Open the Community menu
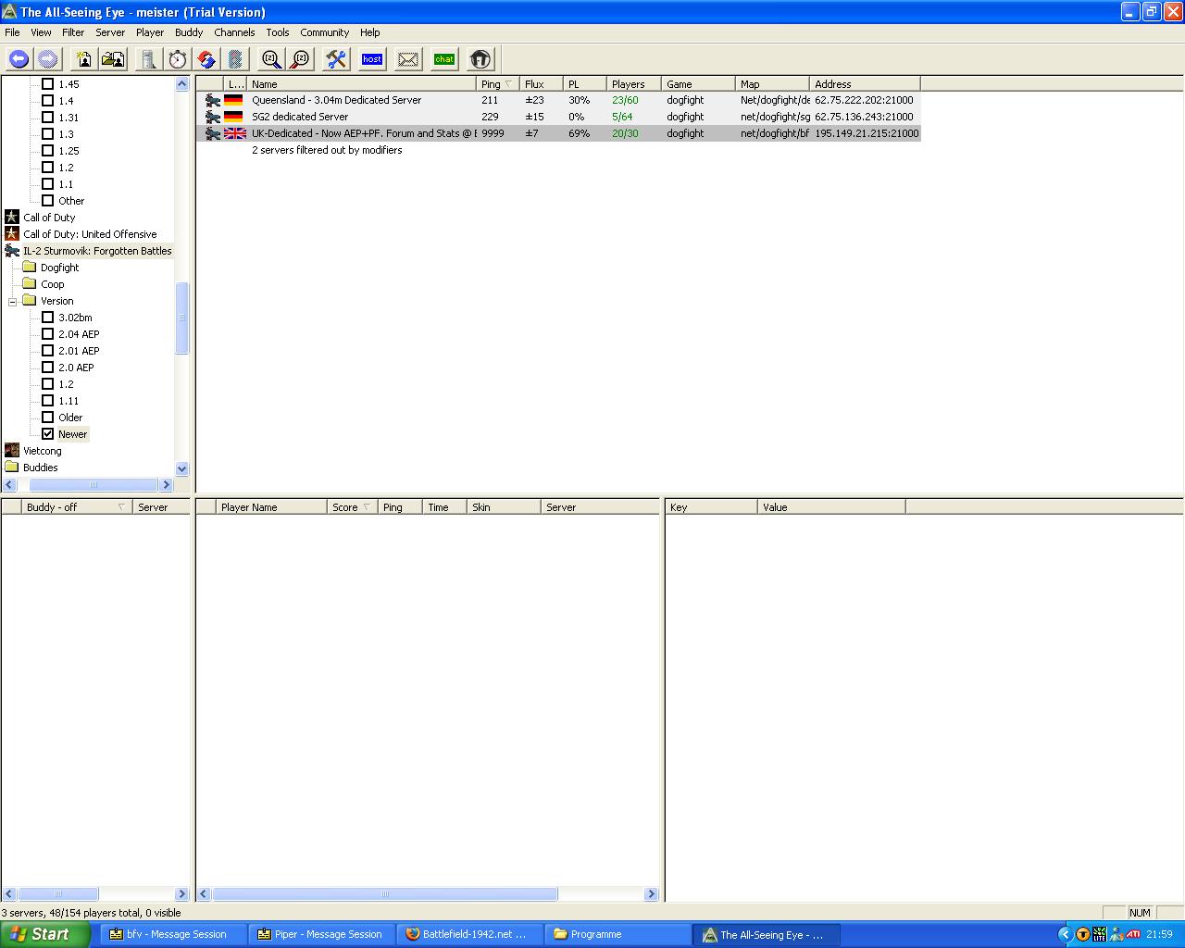Viewport: 1185px width, 948px height. pyautogui.click(x=324, y=32)
